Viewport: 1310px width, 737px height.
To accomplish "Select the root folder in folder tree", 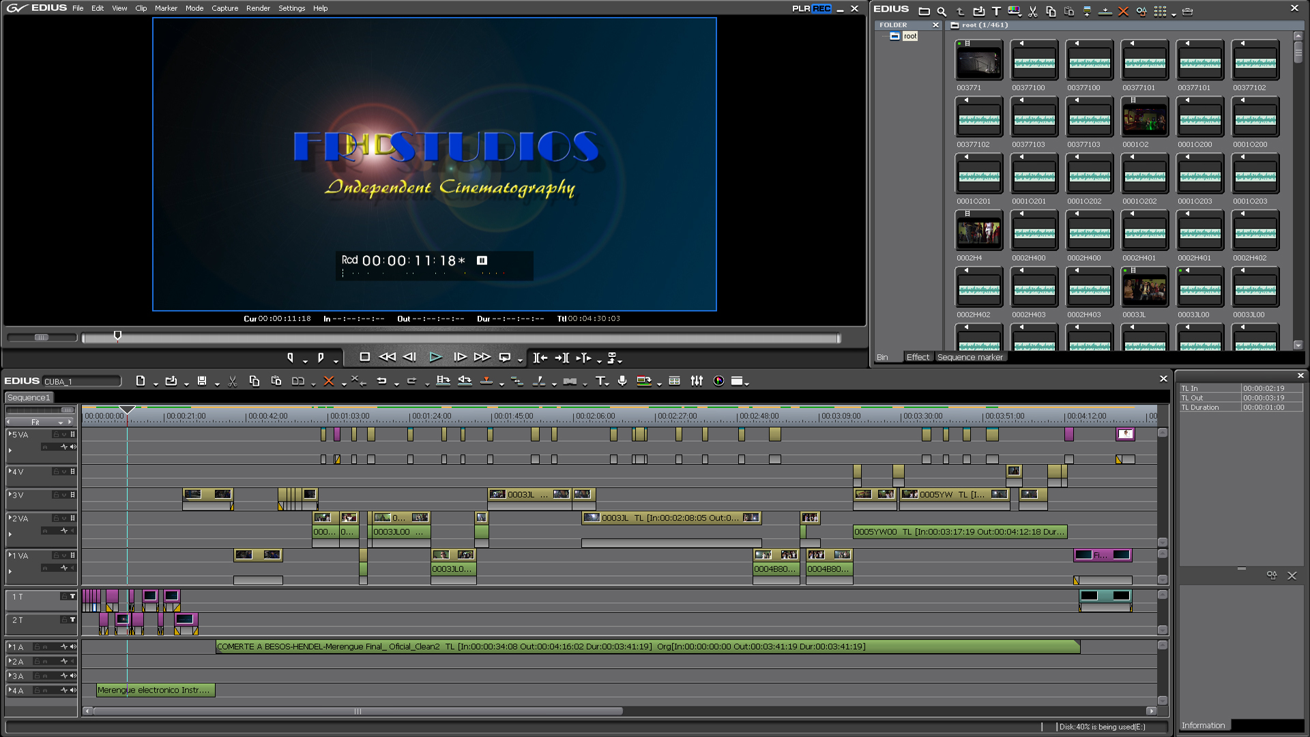I will pyautogui.click(x=910, y=36).
